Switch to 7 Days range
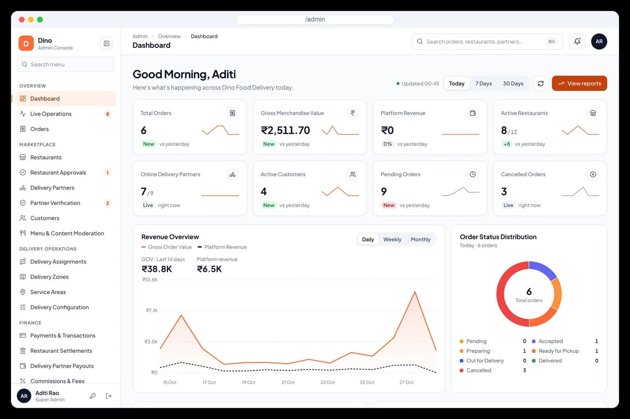Viewport: 630px width, 419px height. tap(484, 83)
